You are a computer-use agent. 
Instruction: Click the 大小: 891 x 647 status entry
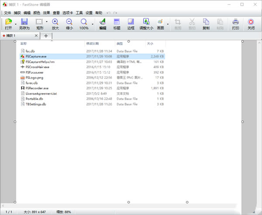34,212
